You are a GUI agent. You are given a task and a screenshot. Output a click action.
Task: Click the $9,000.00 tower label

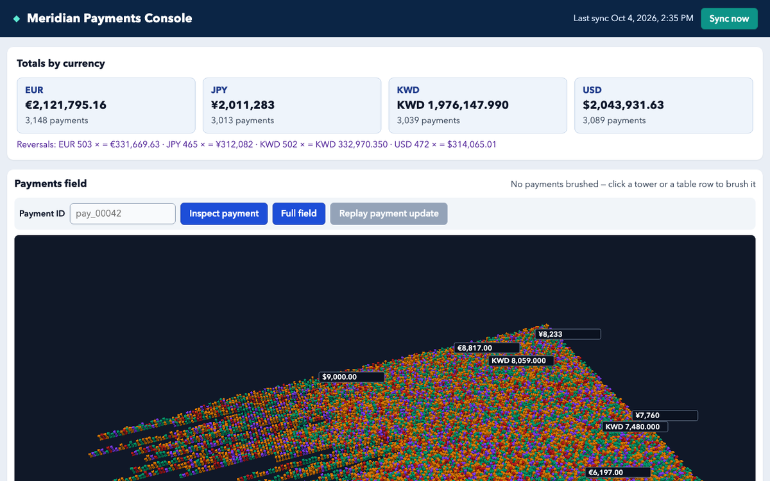(352, 376)
